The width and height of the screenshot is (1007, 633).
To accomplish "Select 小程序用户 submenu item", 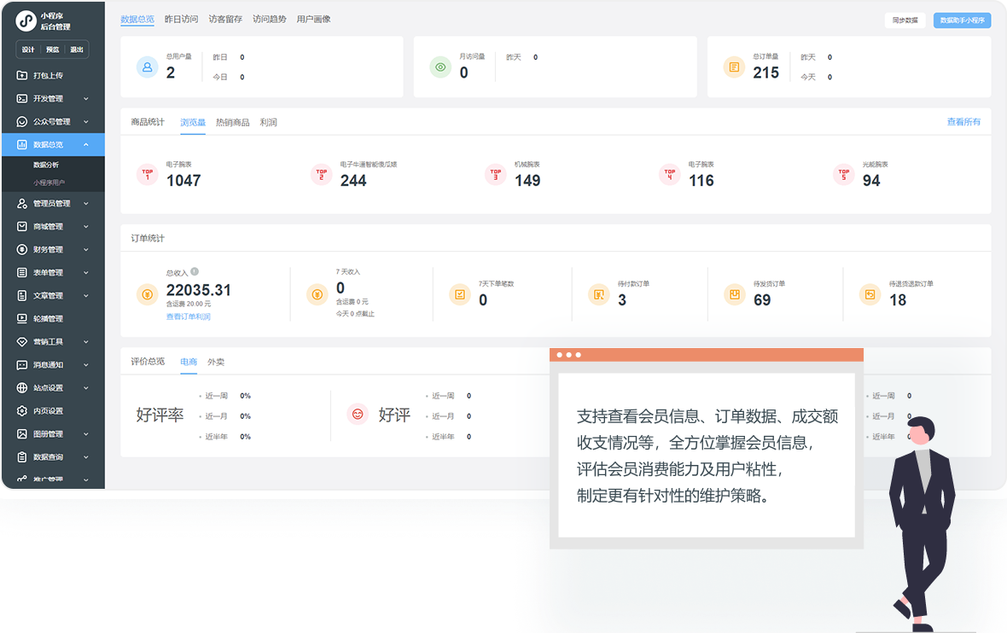I will click(x=49, y=183).
